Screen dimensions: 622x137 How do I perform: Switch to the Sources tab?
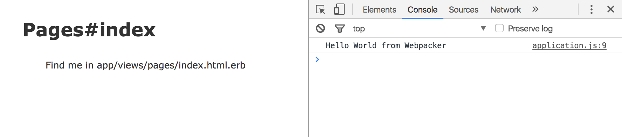coord(463,10)
